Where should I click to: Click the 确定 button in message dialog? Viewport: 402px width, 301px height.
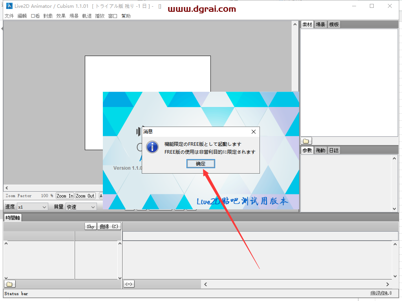[201, 164]
